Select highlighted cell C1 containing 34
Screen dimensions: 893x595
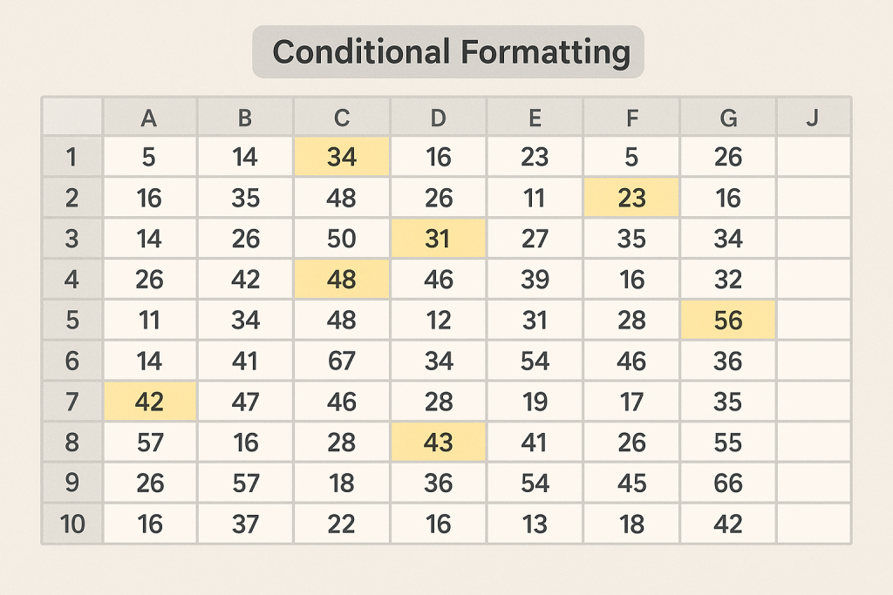pyautogui.click(x=342, y=158)
